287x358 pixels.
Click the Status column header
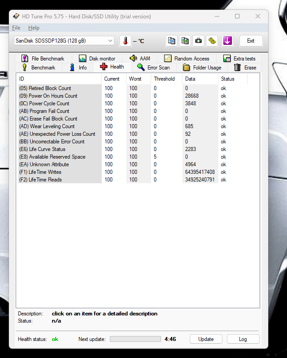tap(233, 79)
